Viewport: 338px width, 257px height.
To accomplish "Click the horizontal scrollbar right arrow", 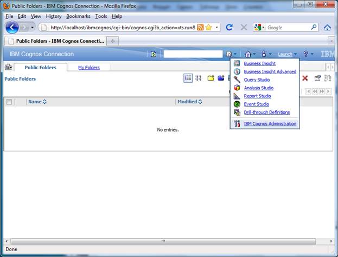I will pyautogui.click(x=331, y=241).
